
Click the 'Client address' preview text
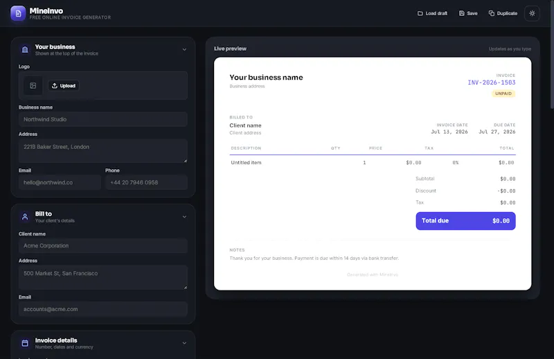tap(245, 133)
